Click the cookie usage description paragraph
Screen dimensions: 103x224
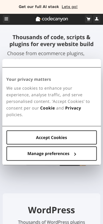pos(48,102)
